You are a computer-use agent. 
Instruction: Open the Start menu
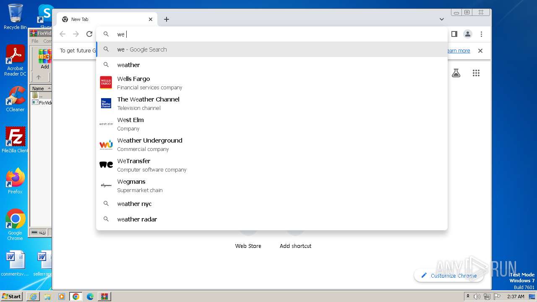[x=12, y=296]
